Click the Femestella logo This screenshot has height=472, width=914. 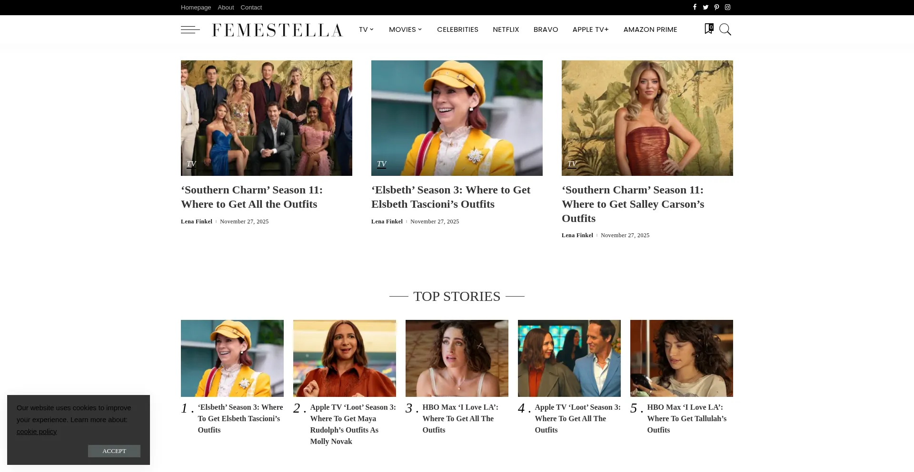277,30
